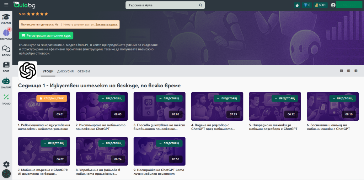Open the Курсове section in the sidebar
Screen dimensions: 364x180
6,18
